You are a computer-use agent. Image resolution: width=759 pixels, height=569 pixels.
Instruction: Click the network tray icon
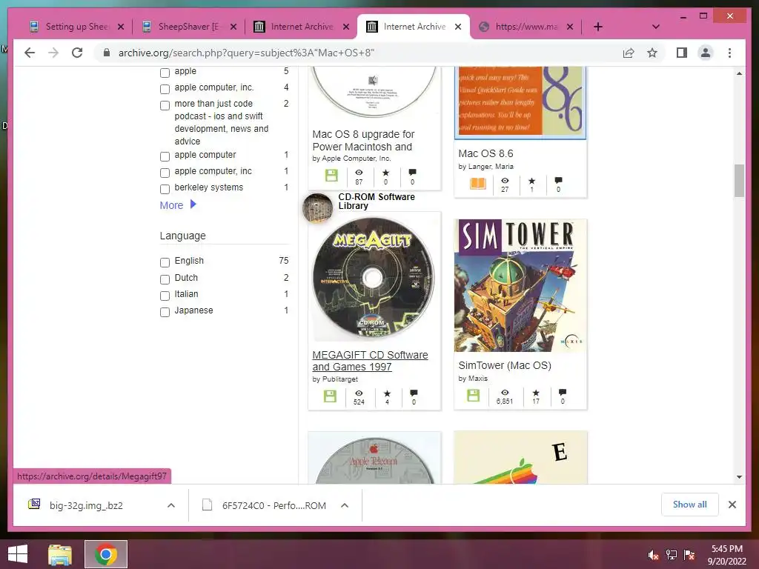tap(671, 555)
